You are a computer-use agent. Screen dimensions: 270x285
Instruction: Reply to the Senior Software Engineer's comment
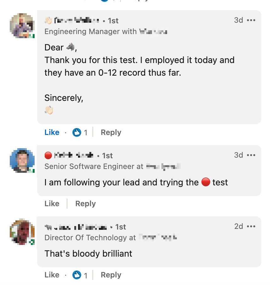click(86, 204)
